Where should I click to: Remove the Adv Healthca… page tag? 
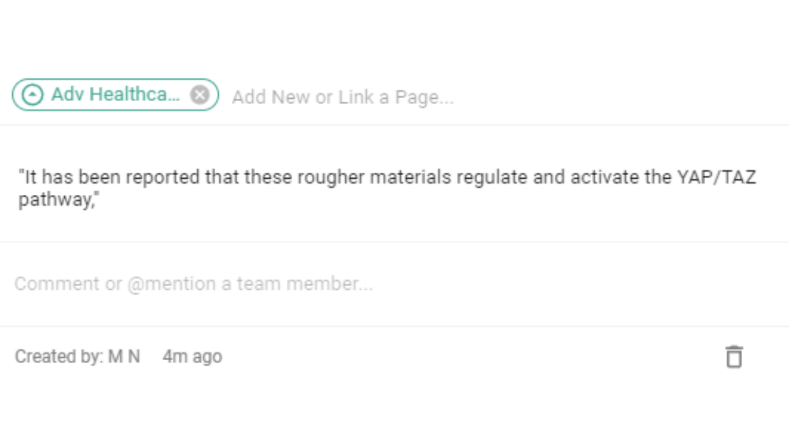coord(199,95)
